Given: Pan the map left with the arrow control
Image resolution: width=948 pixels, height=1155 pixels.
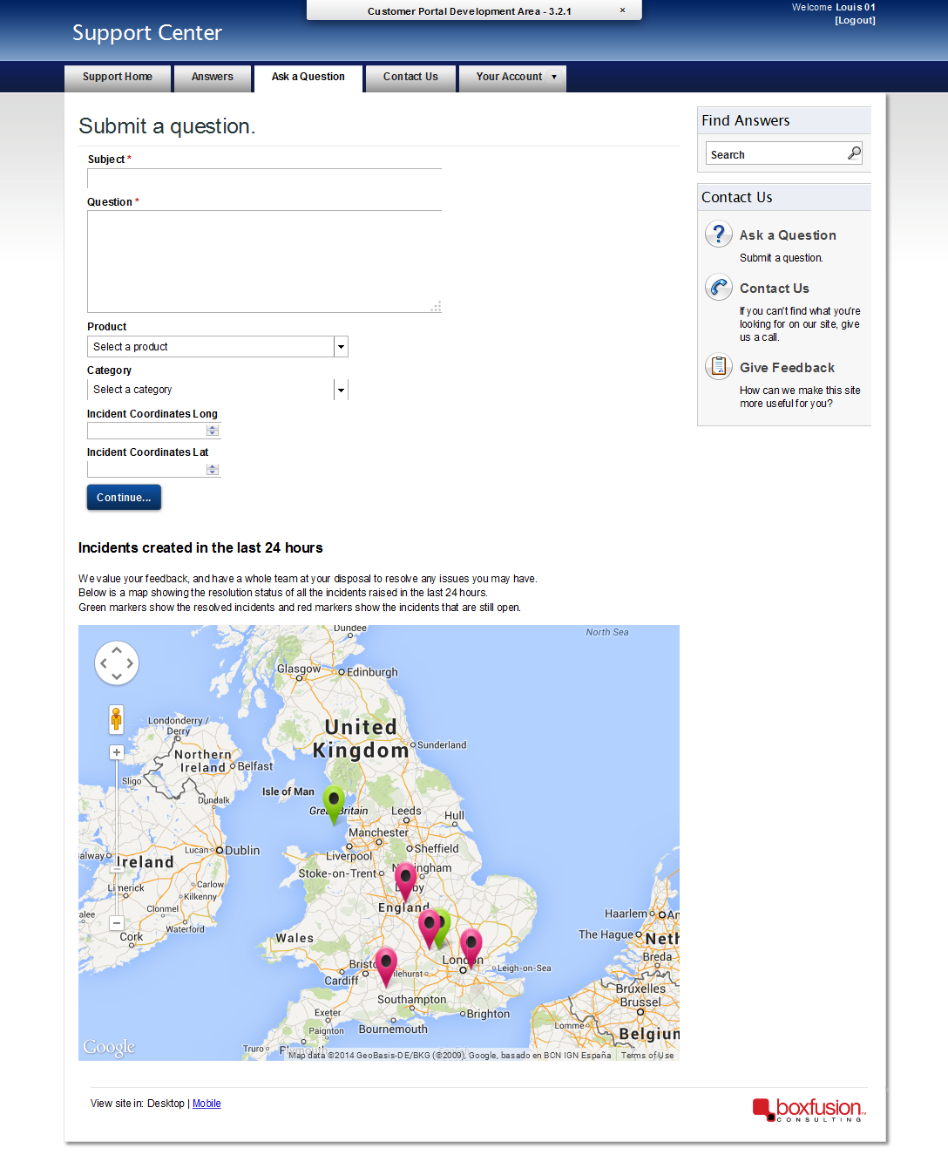Looking at the screenshot, I should 104,663.
